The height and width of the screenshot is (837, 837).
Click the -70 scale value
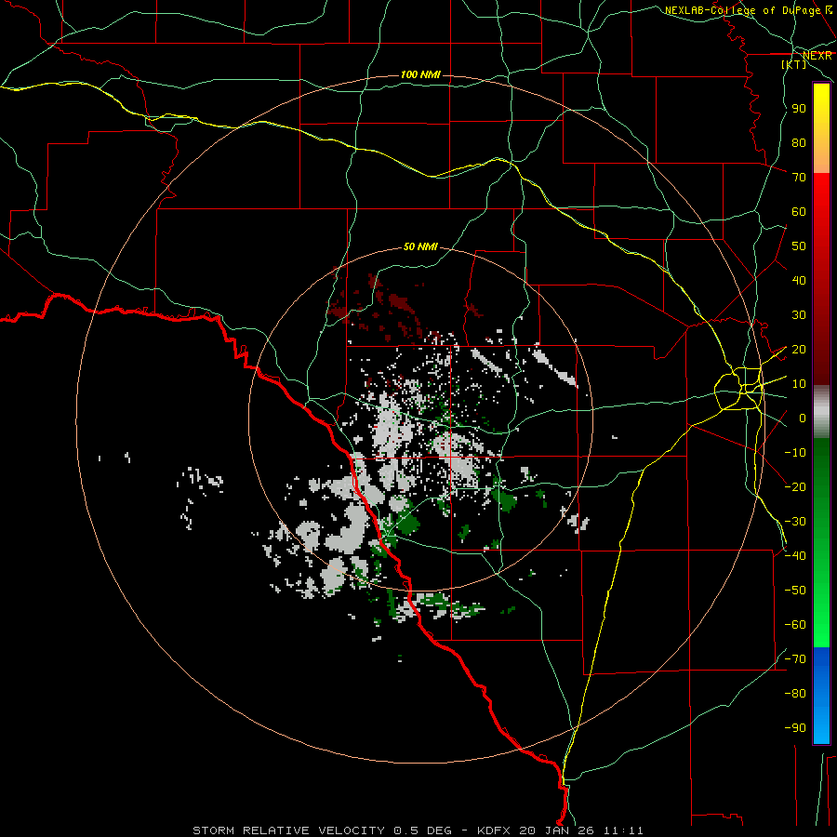(x=795, y=659)
